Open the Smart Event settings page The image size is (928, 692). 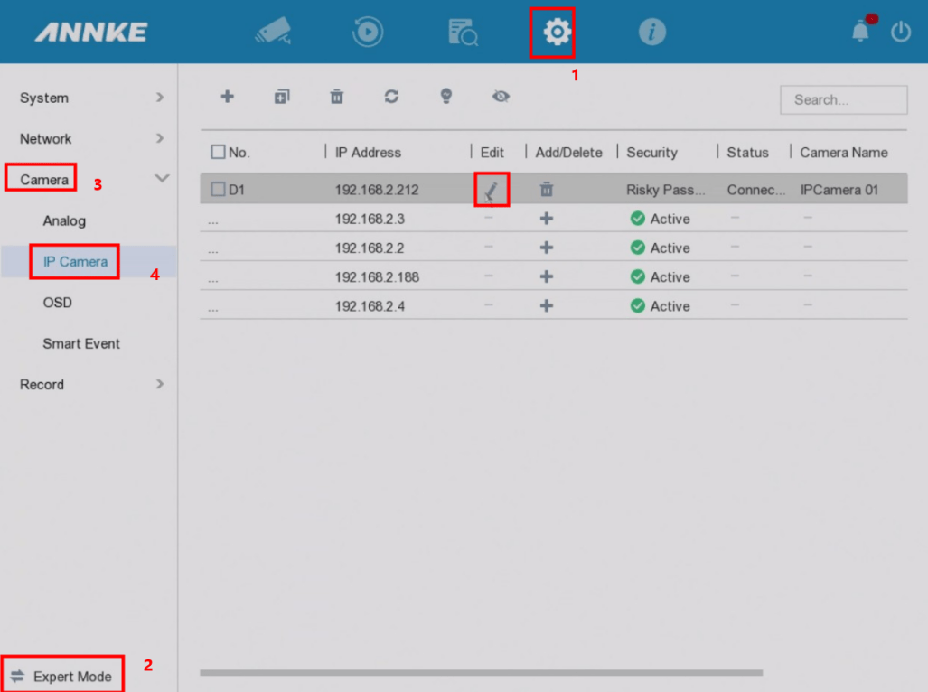tap(80, 343)
